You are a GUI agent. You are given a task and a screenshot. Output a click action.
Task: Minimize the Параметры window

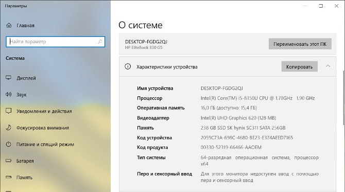[x=305, y=6]
